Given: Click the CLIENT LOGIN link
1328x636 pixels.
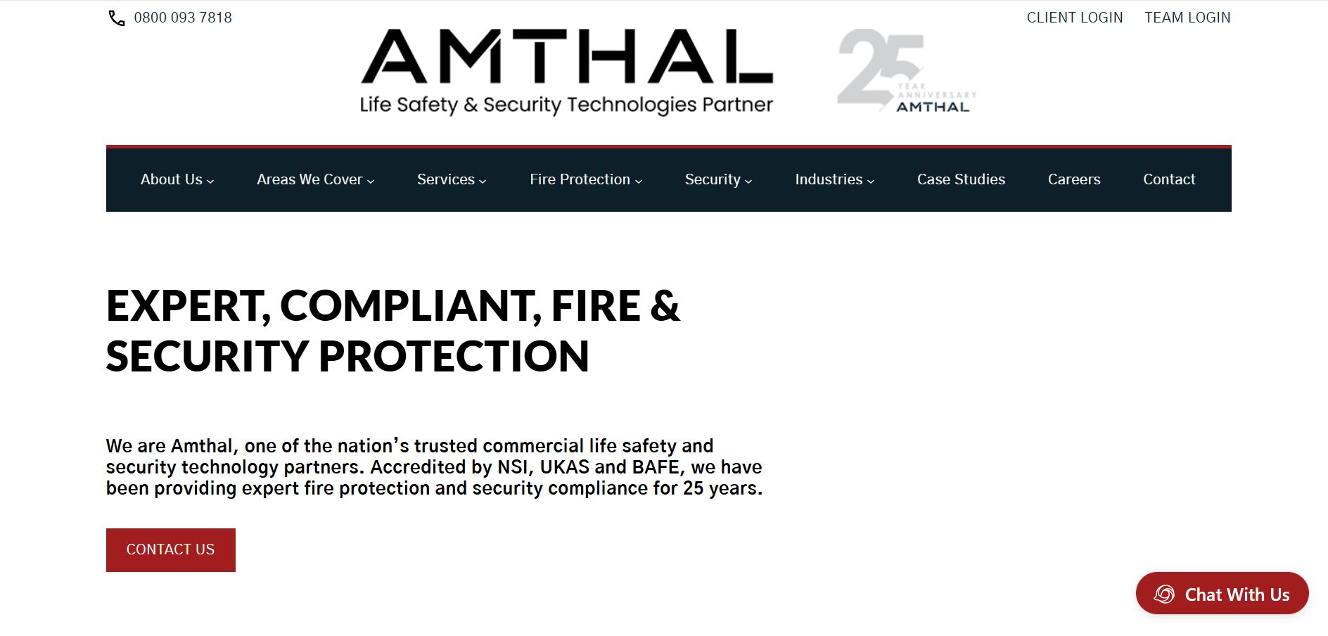Looking at the screenshot, I should pyautogui.click(x=1074, y=17).
